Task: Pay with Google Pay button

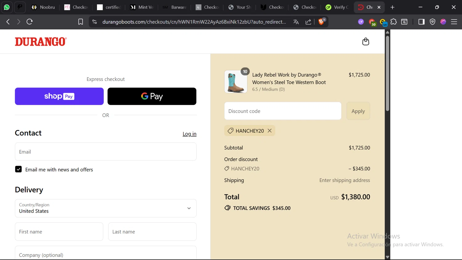Action: tap(152, 96)
